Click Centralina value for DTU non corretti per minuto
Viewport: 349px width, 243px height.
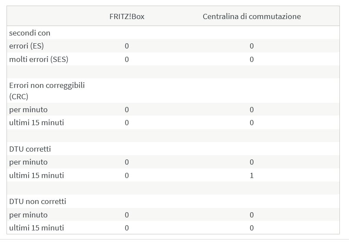tap(251, 215)
